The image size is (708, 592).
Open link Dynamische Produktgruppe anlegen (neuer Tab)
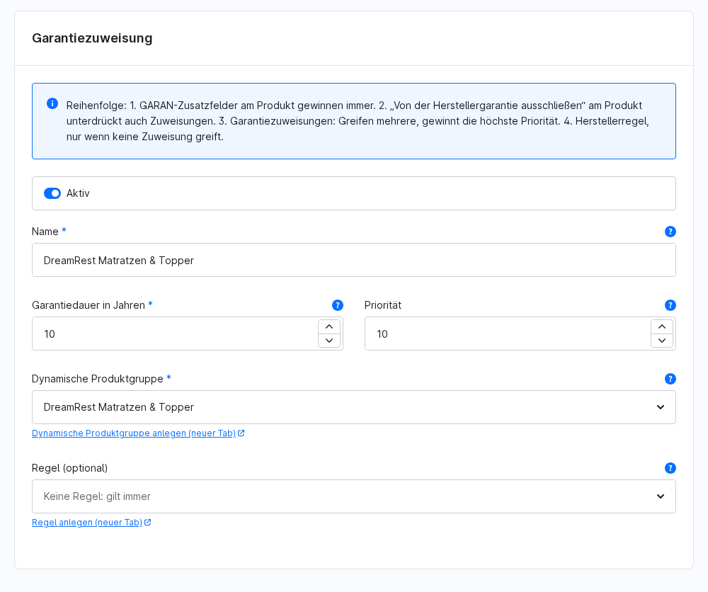pyautogui.click(x=134, y=433)
